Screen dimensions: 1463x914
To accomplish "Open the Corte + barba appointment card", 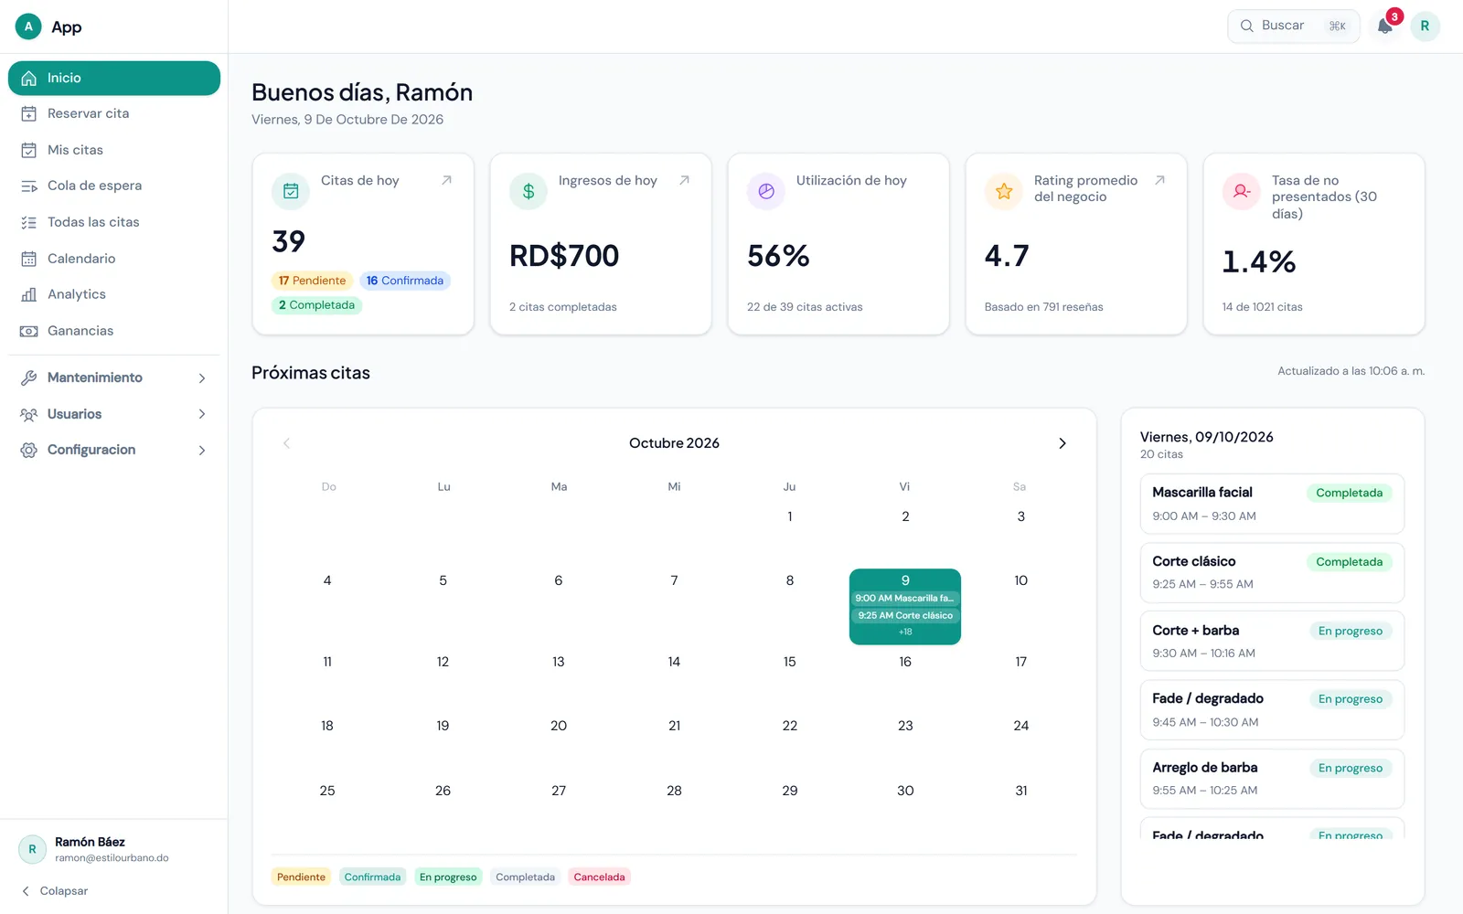I will tap(1272, 642).
